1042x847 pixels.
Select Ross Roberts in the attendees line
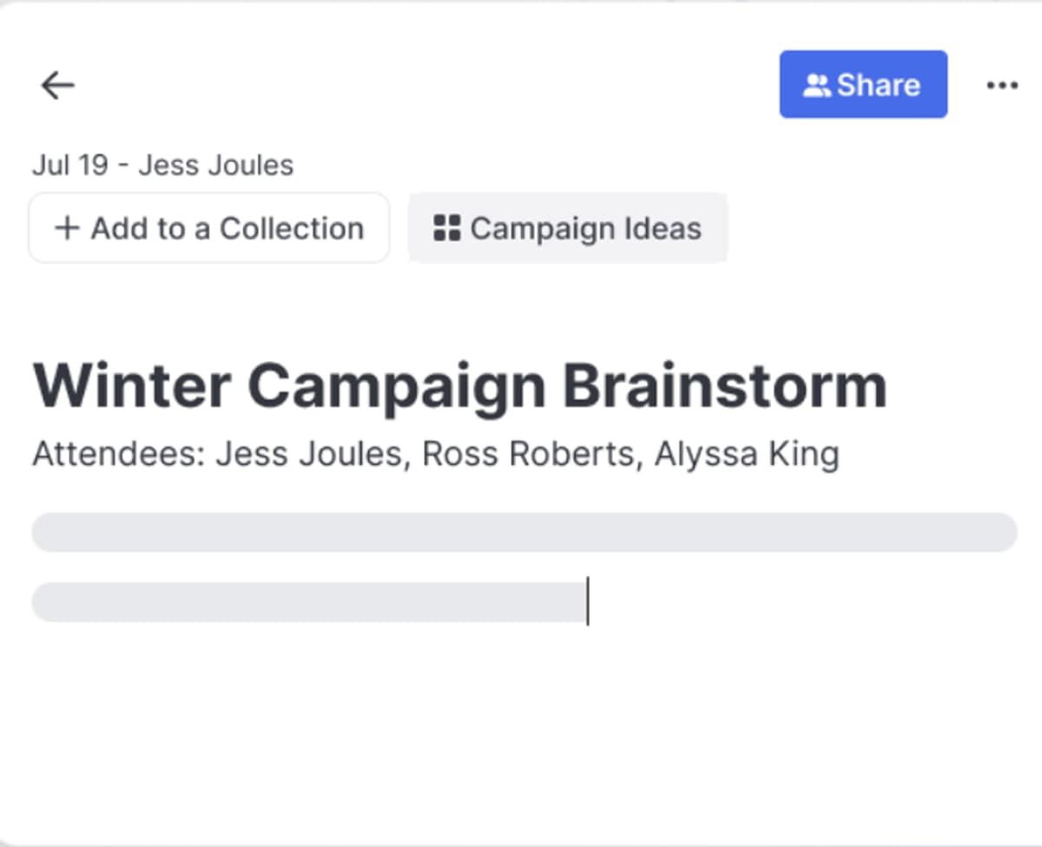pyautogui.click(x=528, y=454)
